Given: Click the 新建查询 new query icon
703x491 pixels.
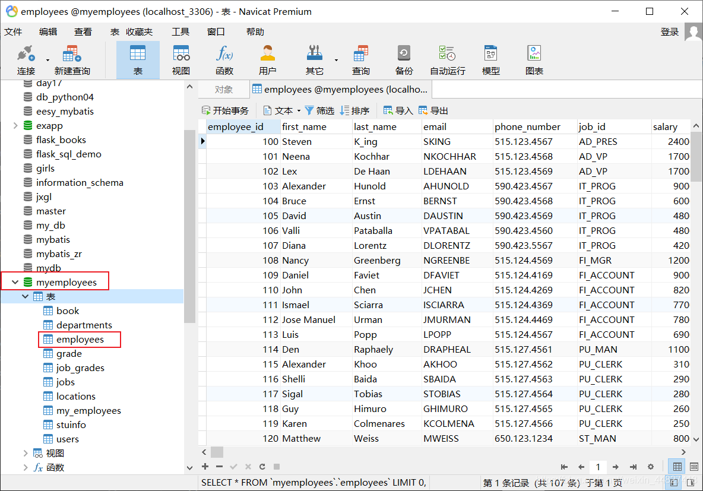Looking at the screenshot, I should [72, 60].
